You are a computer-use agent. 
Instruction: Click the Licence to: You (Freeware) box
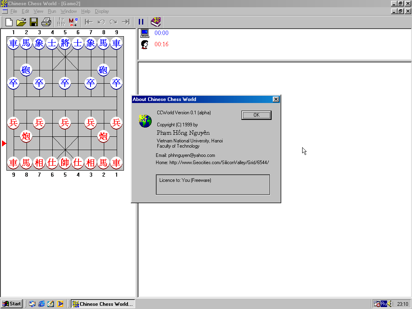[213, 185]
